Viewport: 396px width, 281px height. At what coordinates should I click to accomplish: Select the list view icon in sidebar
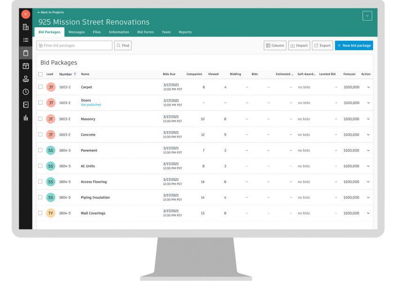click(x=27, y=39)
